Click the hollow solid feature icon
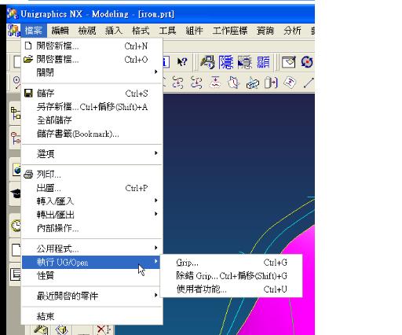The height and width of the screenshot is (335, 402). pos(233,83)
